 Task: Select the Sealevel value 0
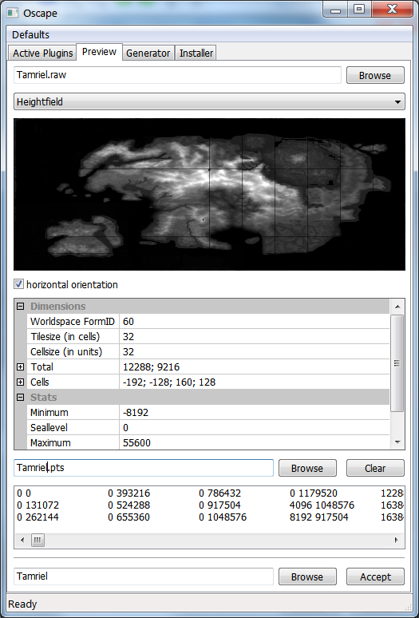pos(255,428)
